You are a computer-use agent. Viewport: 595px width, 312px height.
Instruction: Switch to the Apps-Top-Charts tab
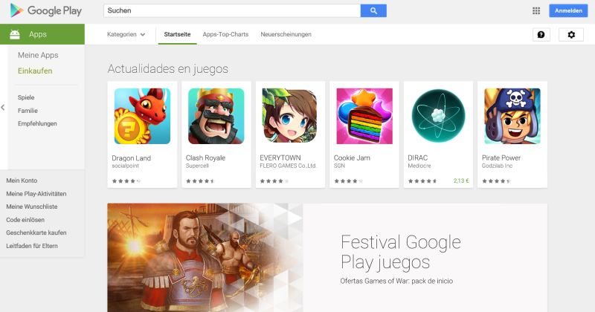(225, 34)
